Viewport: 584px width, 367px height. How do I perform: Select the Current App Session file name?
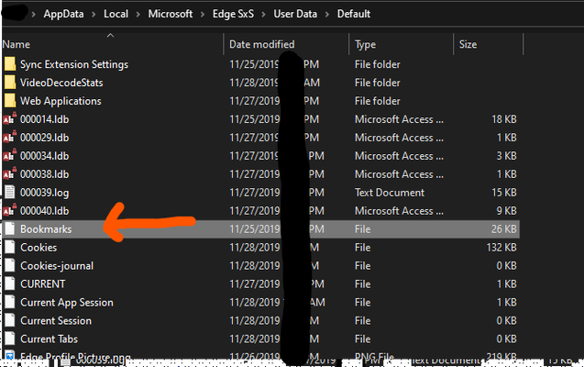67,302
